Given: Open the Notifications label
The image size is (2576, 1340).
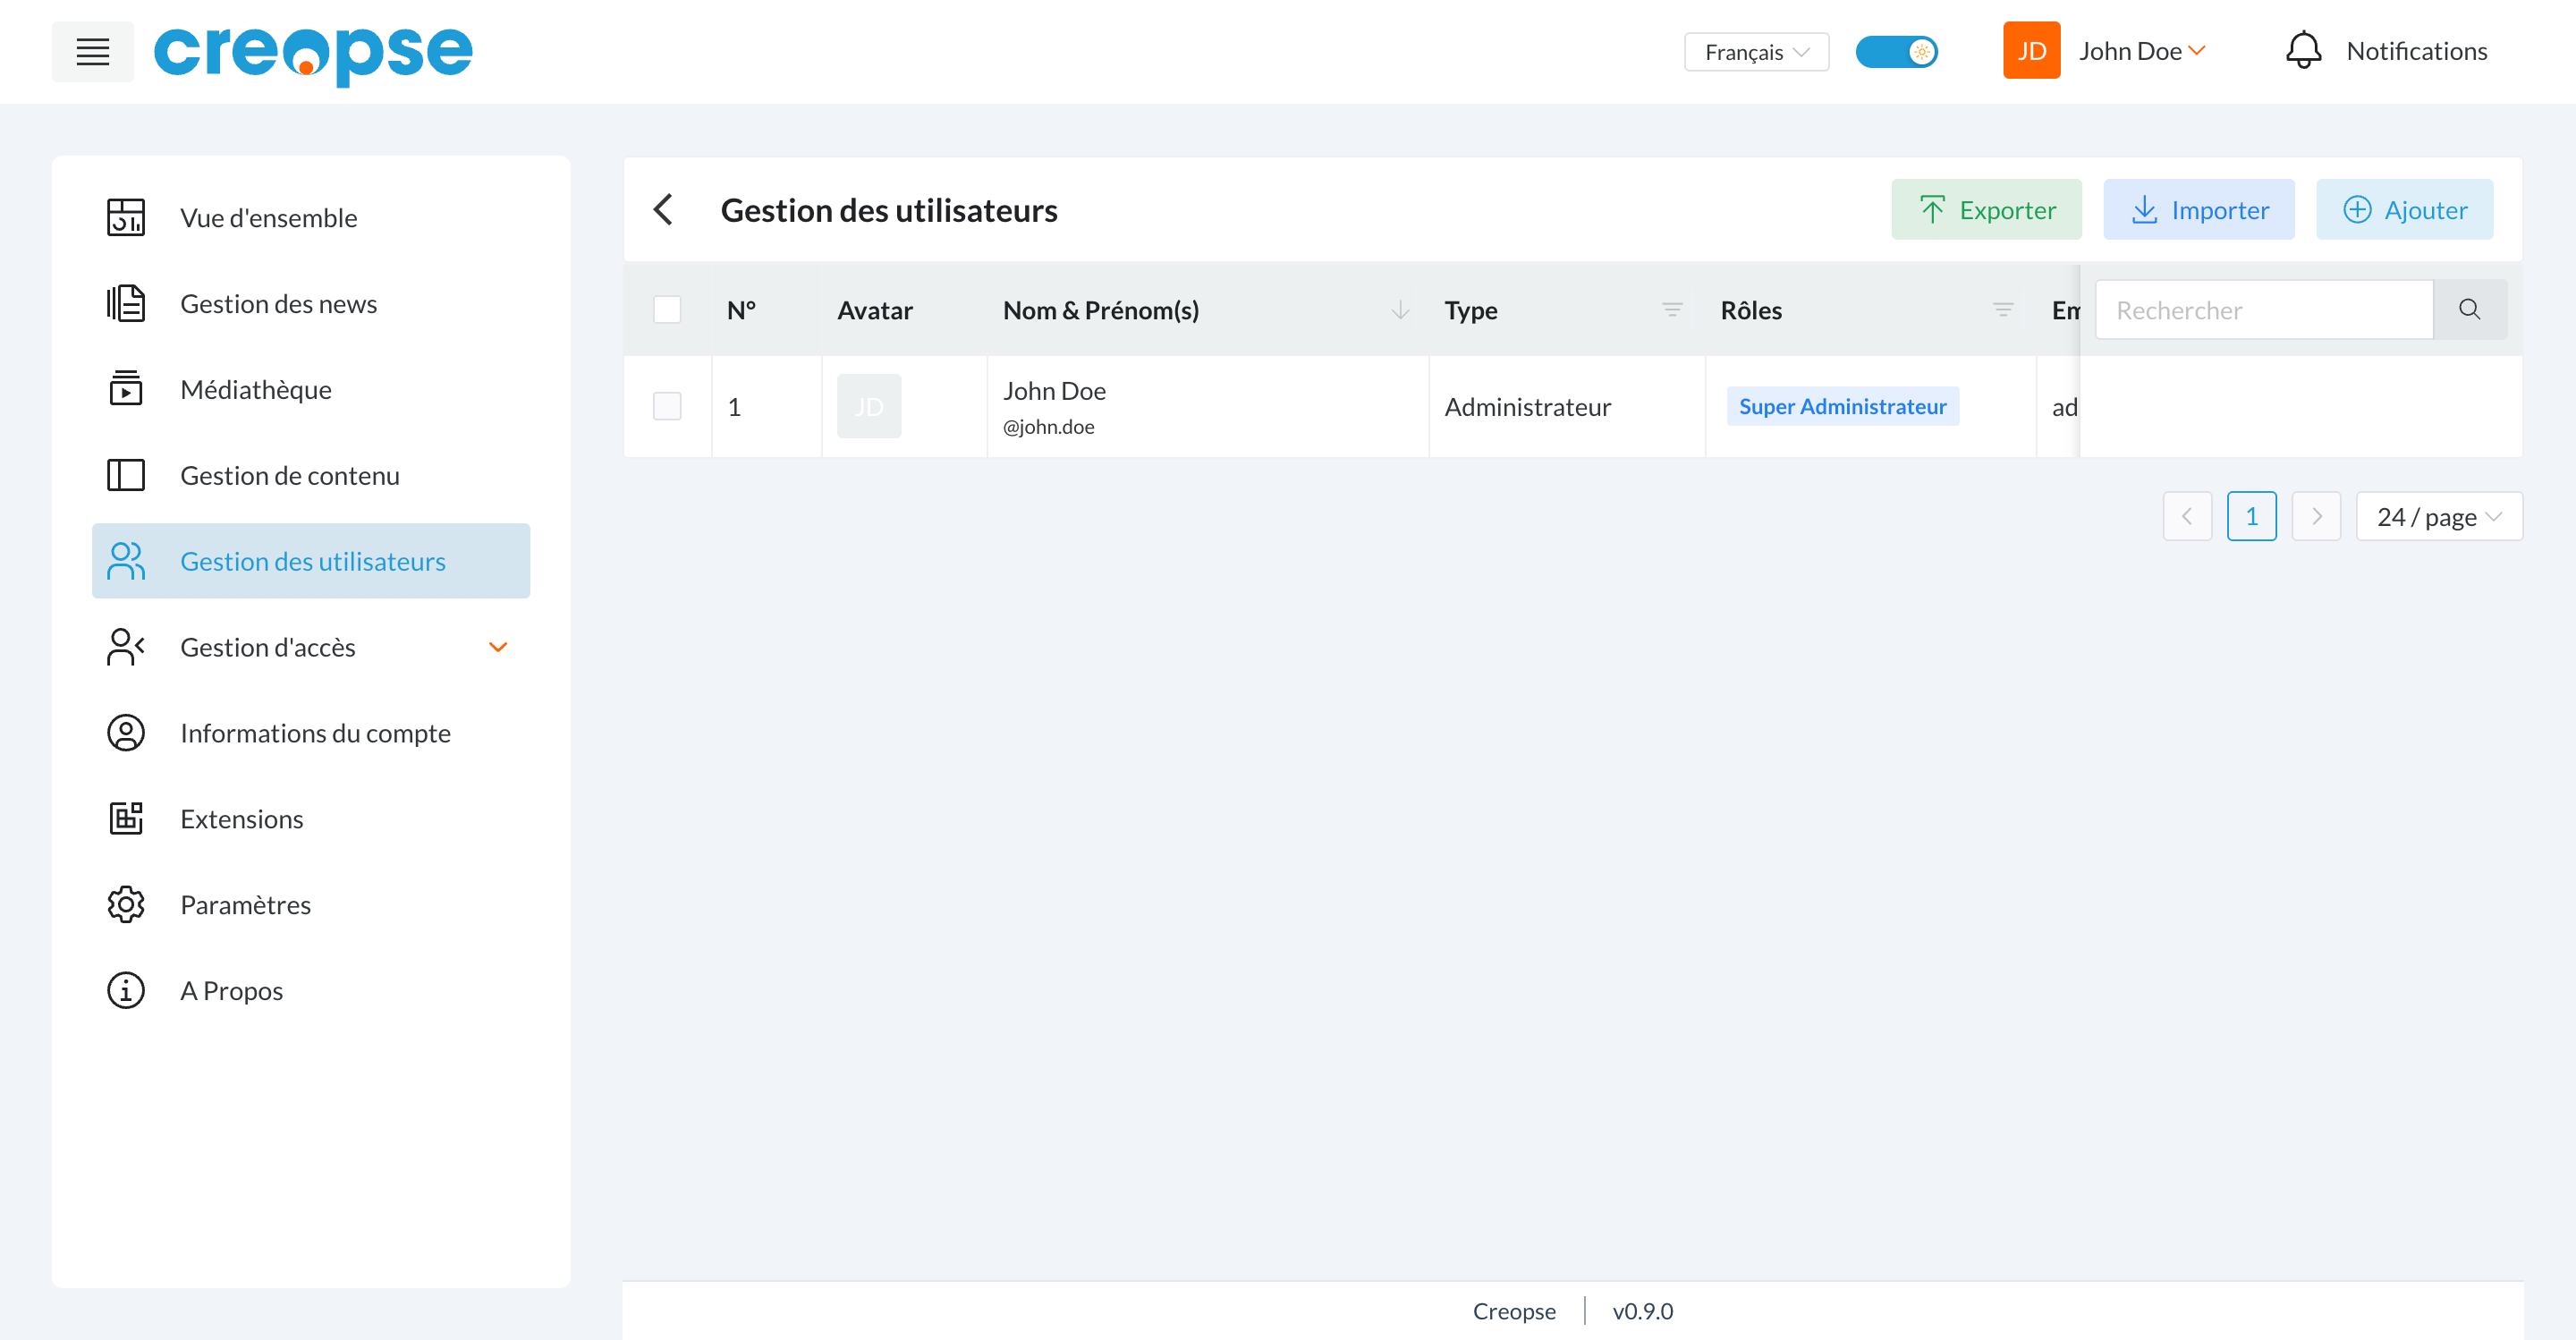Looking at the screenshot, I should pyautogui.click(x=2416, y=51).
